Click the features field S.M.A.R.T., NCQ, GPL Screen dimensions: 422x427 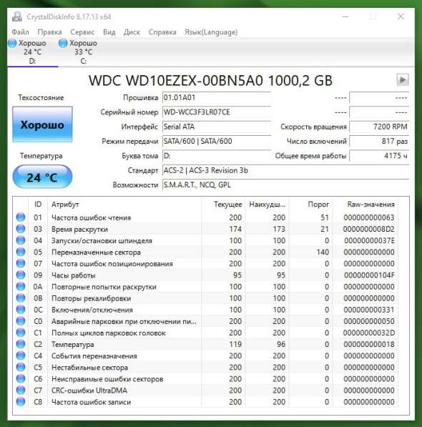pyautogui.click(x=286, y=185)
